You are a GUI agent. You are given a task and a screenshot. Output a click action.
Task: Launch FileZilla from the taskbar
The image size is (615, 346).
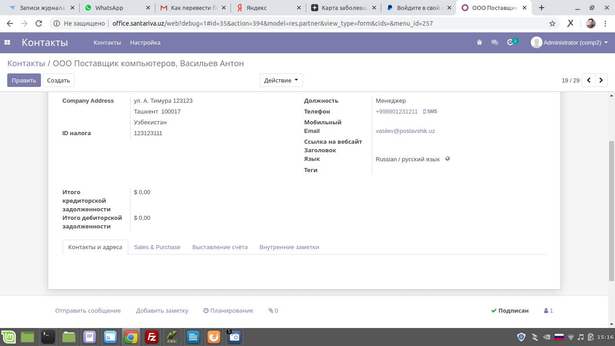pyautogui.click(x=152, y=337)
